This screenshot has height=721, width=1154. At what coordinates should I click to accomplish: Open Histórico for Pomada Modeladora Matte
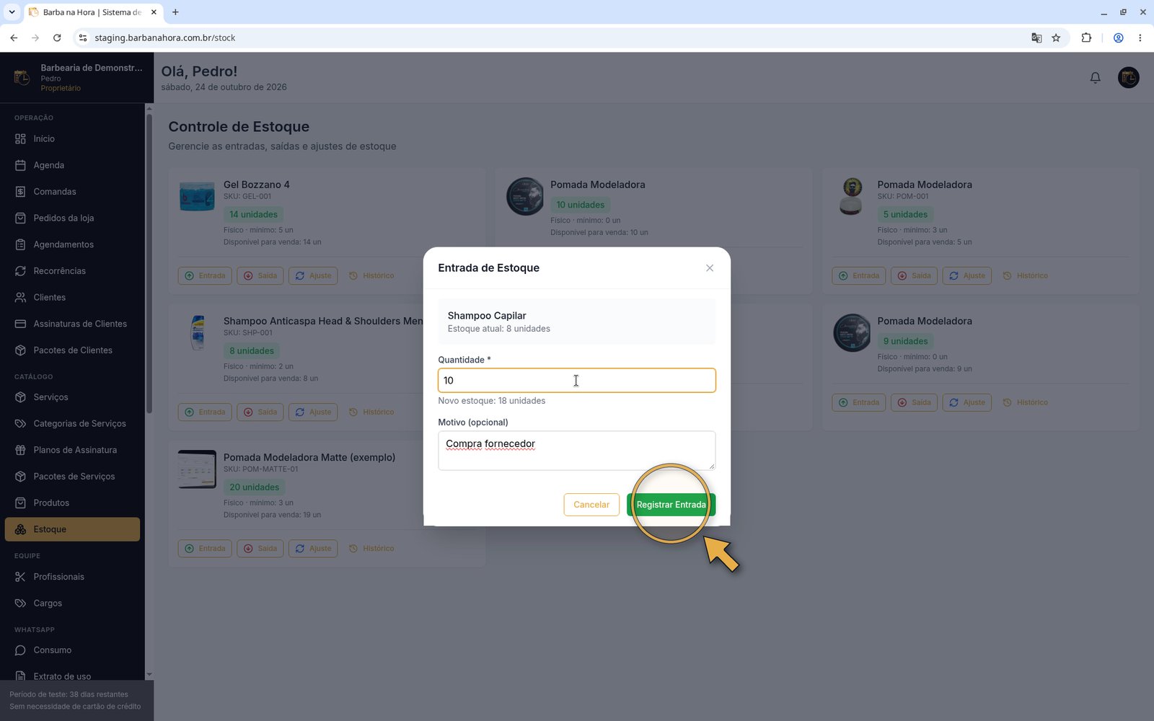pos(372,548)
